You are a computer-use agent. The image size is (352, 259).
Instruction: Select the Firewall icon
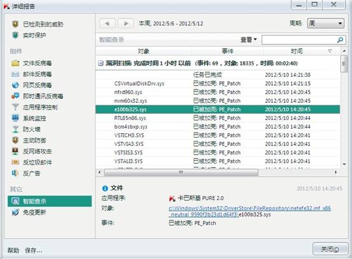pyautogui.click(x=15, y=129)
